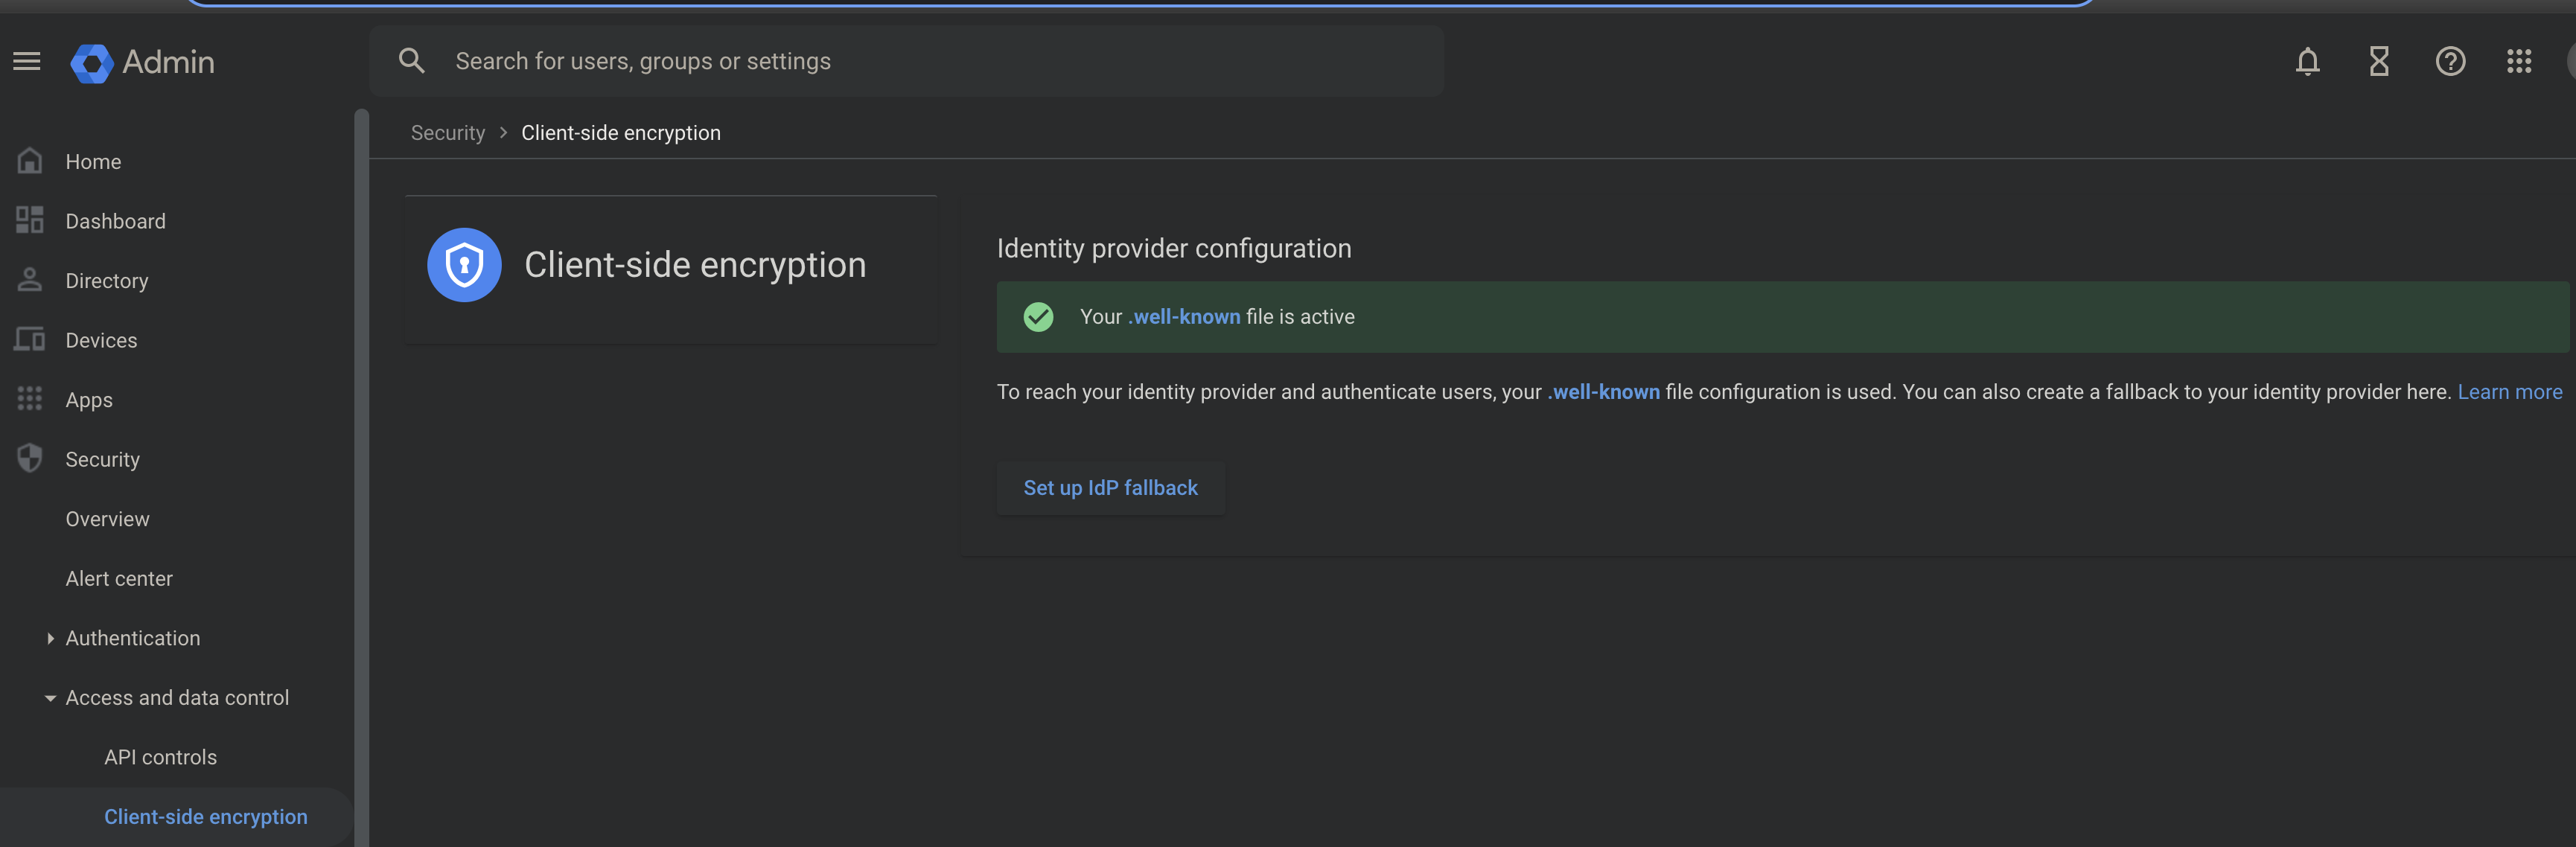Screen dimensions: 2576x847
Task: Open Alert center
Action: 119,579
